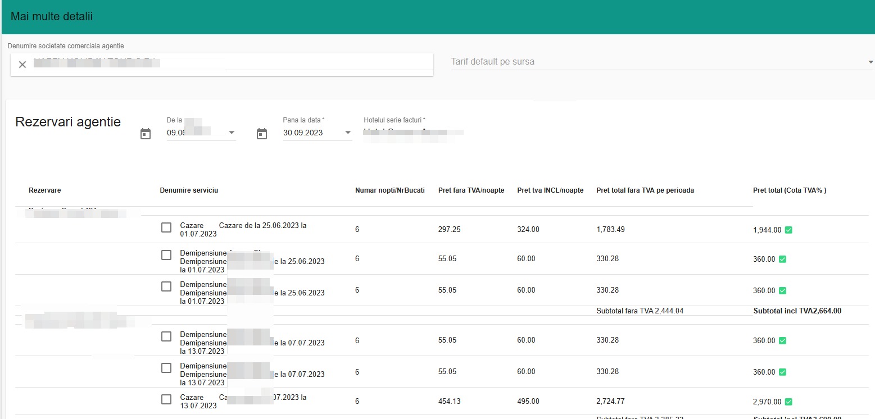Click the Mai multe detalii title
The width and height of the screenshot is (875, 419).
point(52,17)
